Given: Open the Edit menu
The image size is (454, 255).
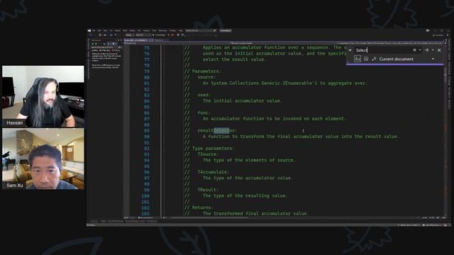Looking at the screenshot, I should click(99, 30).
